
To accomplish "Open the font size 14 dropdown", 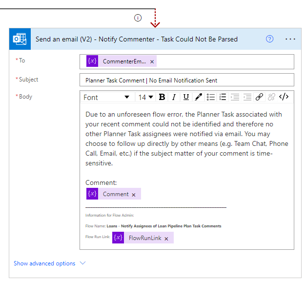I will tap(145, 97).
